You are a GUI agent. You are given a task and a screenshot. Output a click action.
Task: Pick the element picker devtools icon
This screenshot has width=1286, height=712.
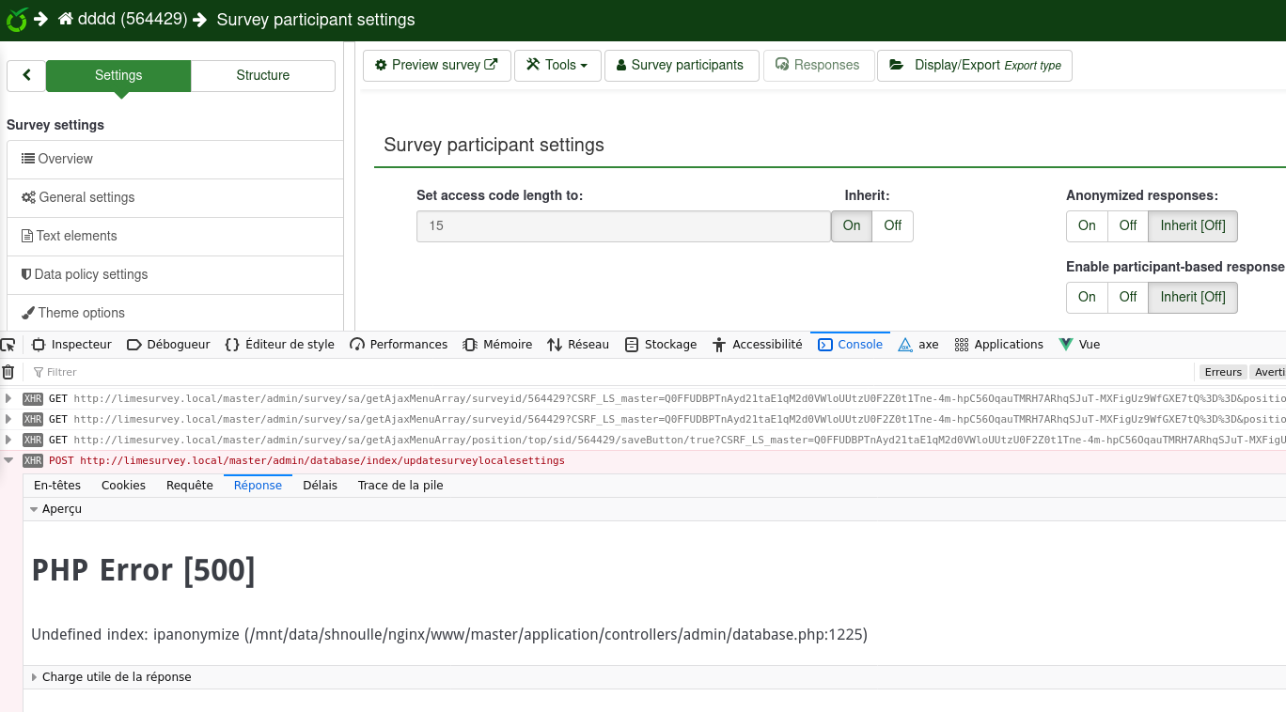[x=8, y=345]
